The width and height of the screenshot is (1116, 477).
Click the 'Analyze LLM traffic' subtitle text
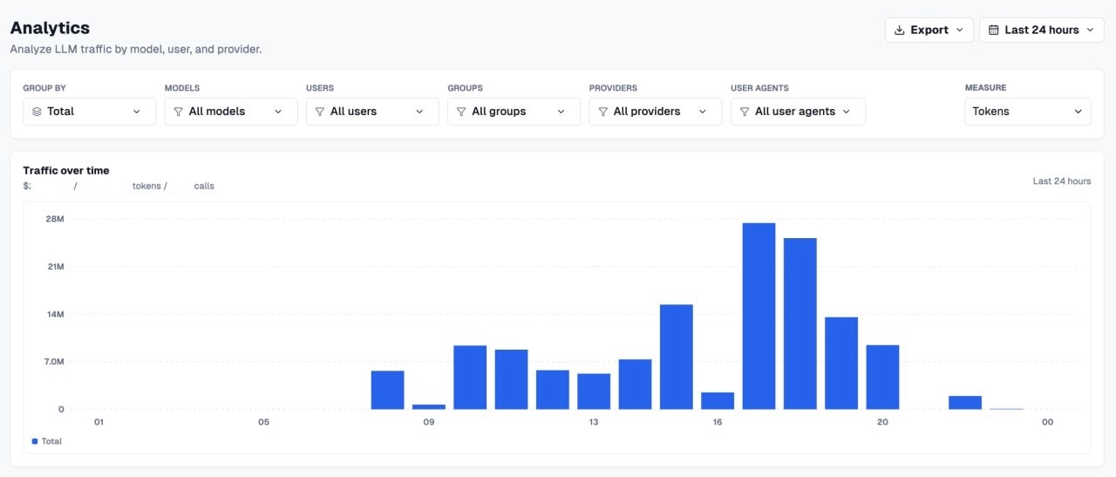pos(136,50)
